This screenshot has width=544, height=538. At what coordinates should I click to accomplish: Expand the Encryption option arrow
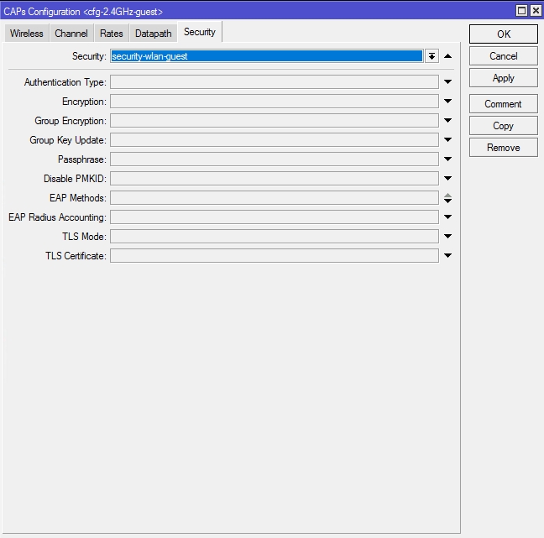click(x=448, y=102)
